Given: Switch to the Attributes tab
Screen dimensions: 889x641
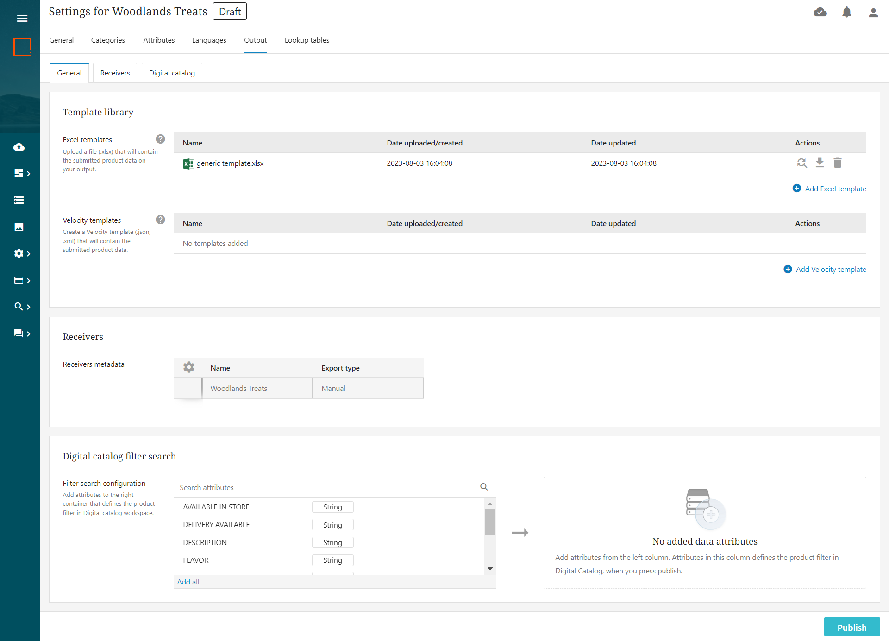Looking at the screenshot, I should tap(159, 40).
